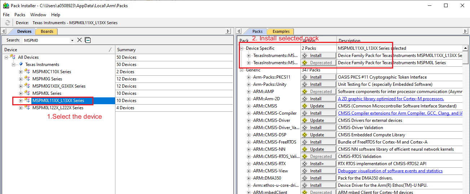Switch to the Examples tab

pos(281,31)
